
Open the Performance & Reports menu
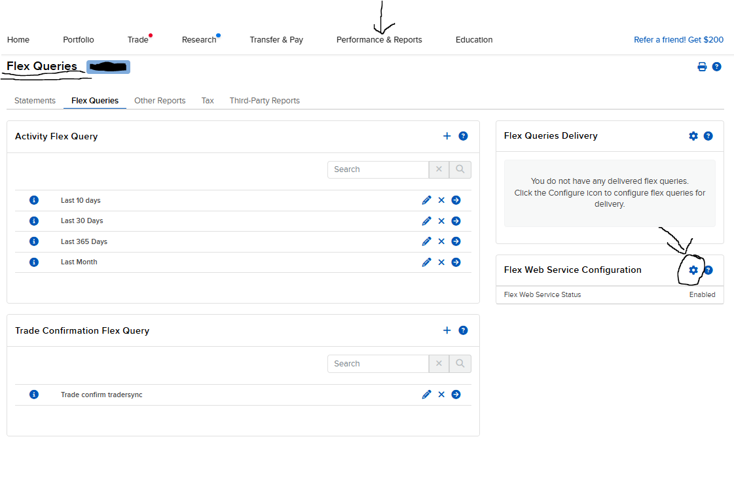pyautogui.click(x=379, y=40)
